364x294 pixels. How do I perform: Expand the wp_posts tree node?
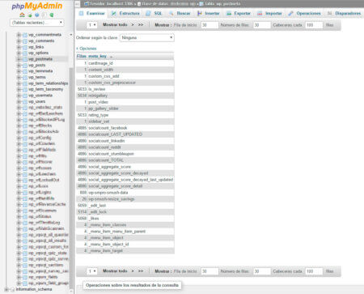[19, 66]
